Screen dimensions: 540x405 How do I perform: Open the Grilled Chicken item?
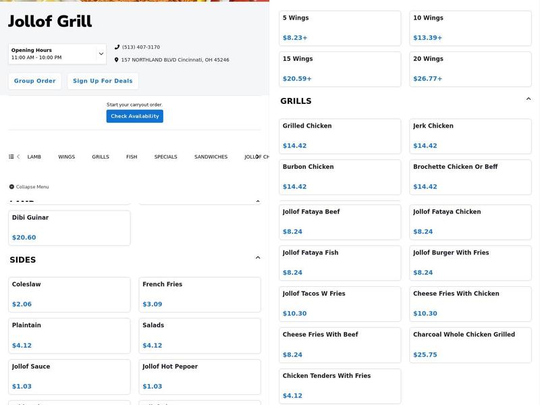[340, 136]
